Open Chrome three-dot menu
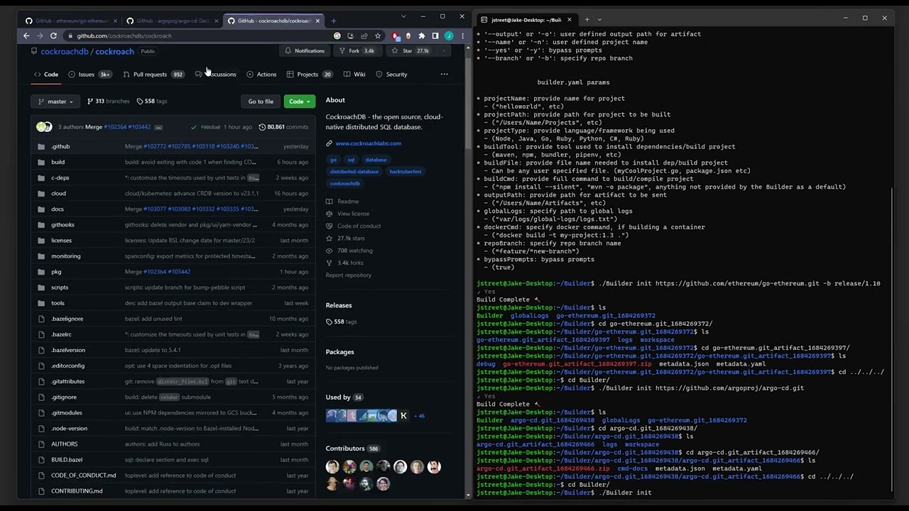Viewport: 909px width, 511px height. click(x=462, y=35)
